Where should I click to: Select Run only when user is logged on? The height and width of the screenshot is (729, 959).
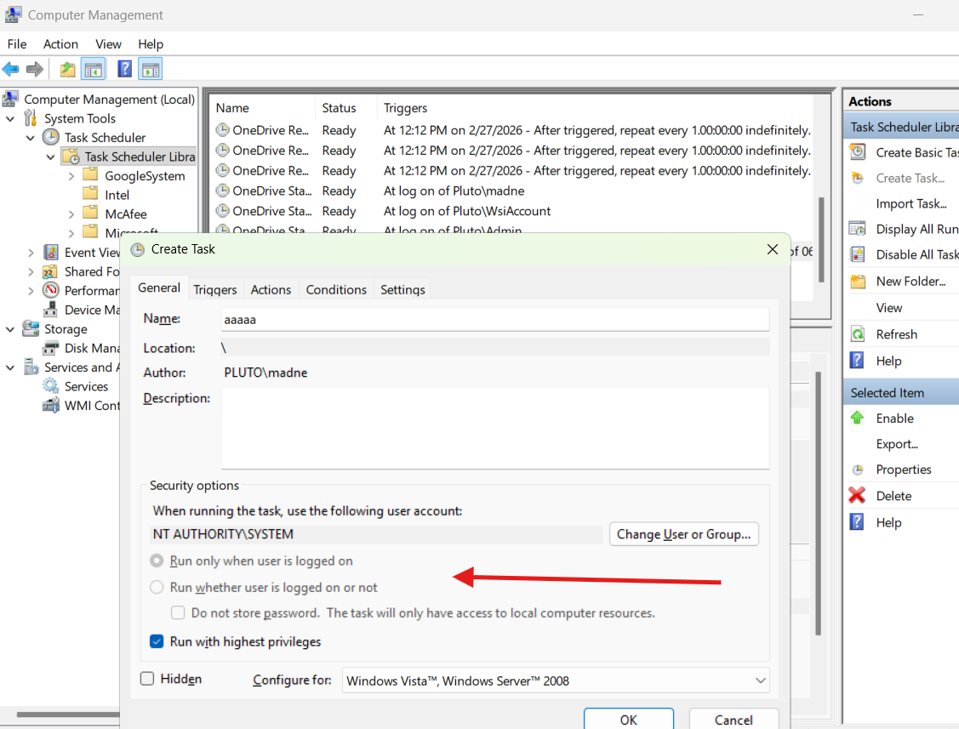click(157, 561)
